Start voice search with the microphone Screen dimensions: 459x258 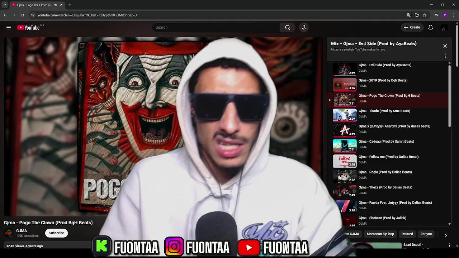(x=304, y=28)
